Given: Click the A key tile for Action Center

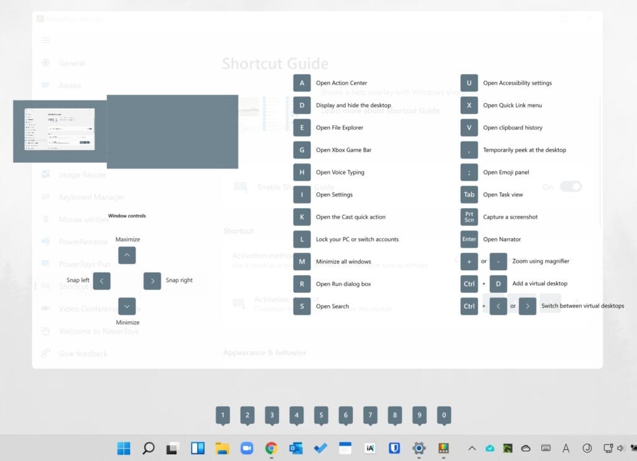Looking at the screenshot, I should pyautogui.click(x=302, y=83).
